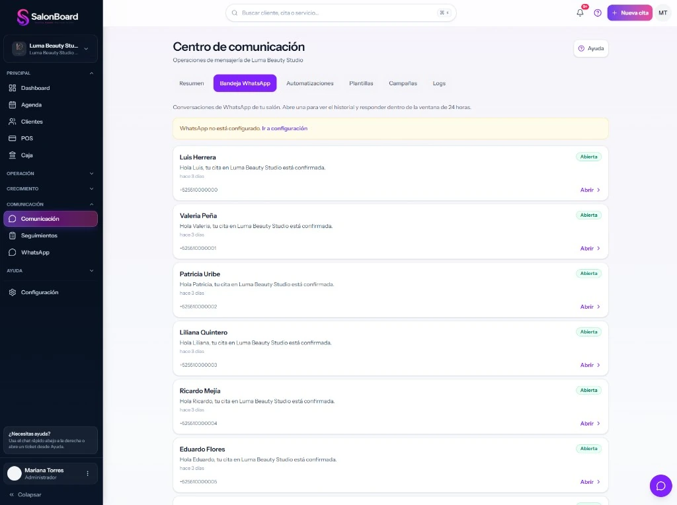Collapse the PRINCIPAL section
677x505 pixels.
coord(50,73)
